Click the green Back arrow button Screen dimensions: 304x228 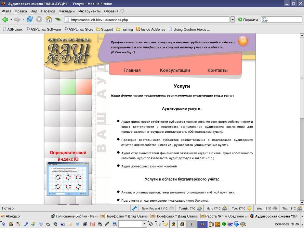[x=5, y=20]
